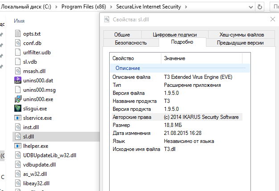Screen dimensions: 279x191
Task: Select the vdbupdate.dll file
Action: point(39,164)
